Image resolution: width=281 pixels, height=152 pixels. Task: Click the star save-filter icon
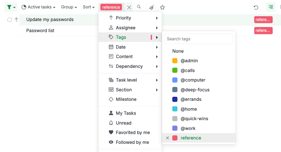tap(162, 7)
